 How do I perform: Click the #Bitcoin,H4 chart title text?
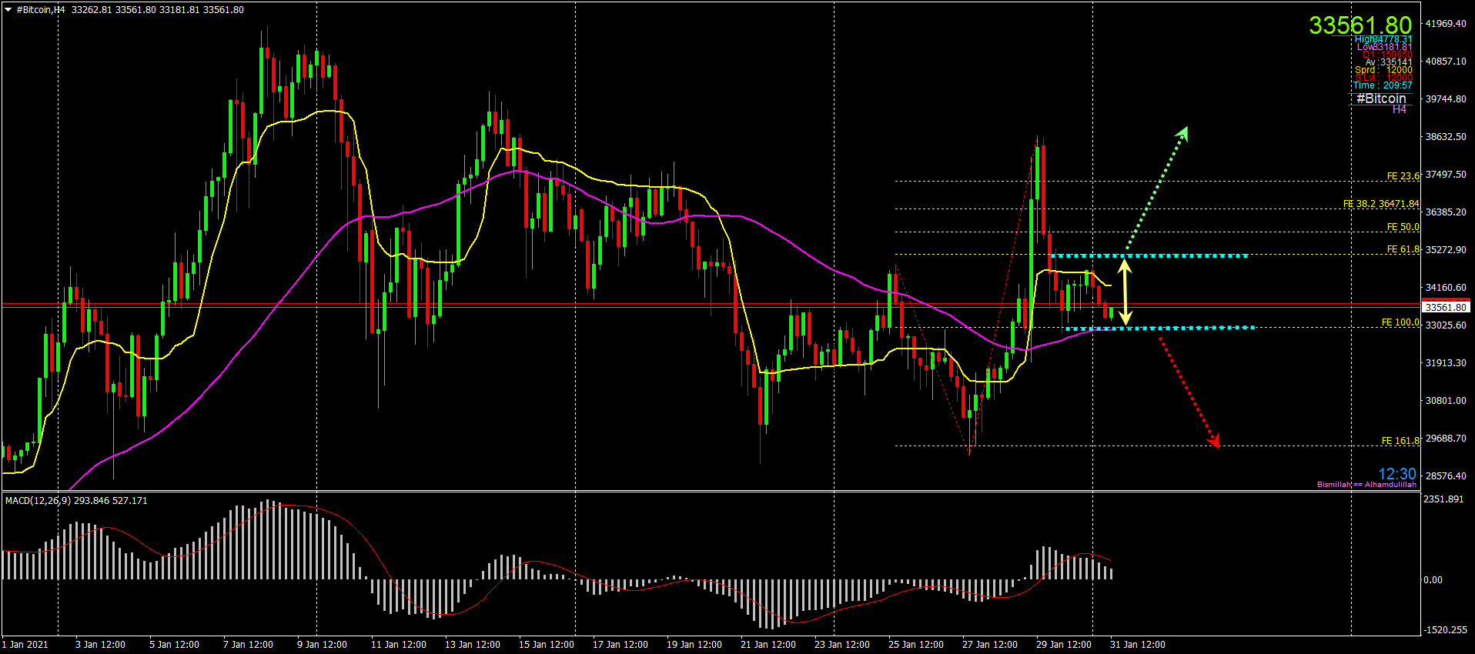point(41,10)
